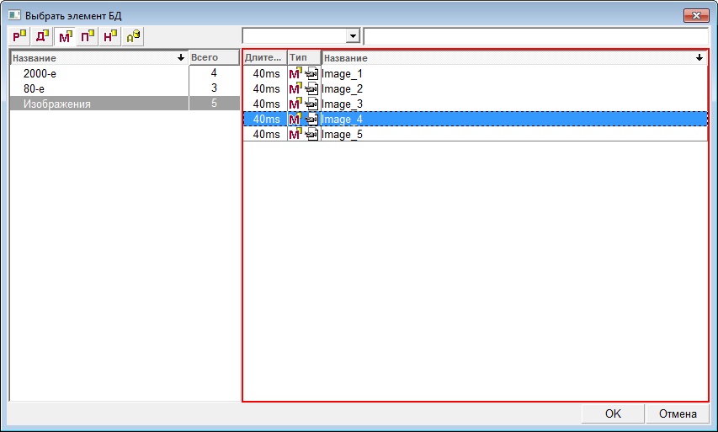The width and height of the screenshot is (718, 432).
Task: Click the 'Тип' column header
Action: [x=304, y=58]
